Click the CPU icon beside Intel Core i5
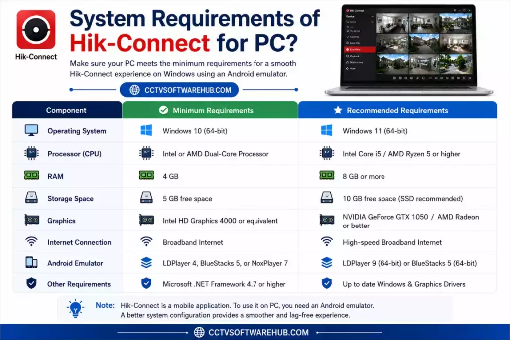 coord(327,153)
